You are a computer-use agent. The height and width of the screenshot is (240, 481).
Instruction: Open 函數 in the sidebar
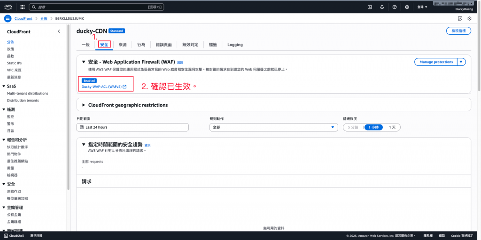coord(10,56)
